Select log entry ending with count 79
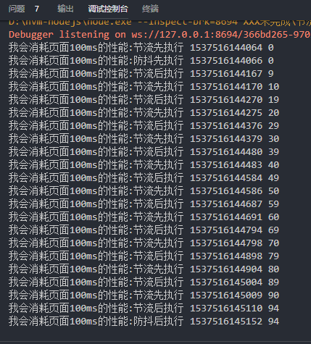The height and width of the screenshot is (344, 311). pyautogui.click(x=144, y=256)
